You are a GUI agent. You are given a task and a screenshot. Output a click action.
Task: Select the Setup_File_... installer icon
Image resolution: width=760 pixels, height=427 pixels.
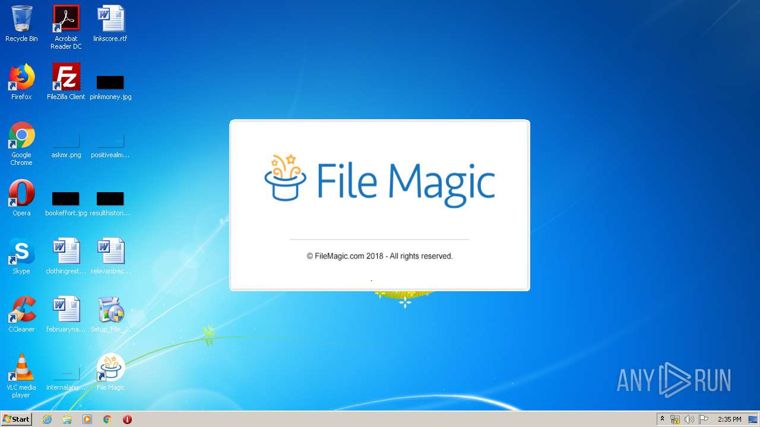[x=110, y=314]
